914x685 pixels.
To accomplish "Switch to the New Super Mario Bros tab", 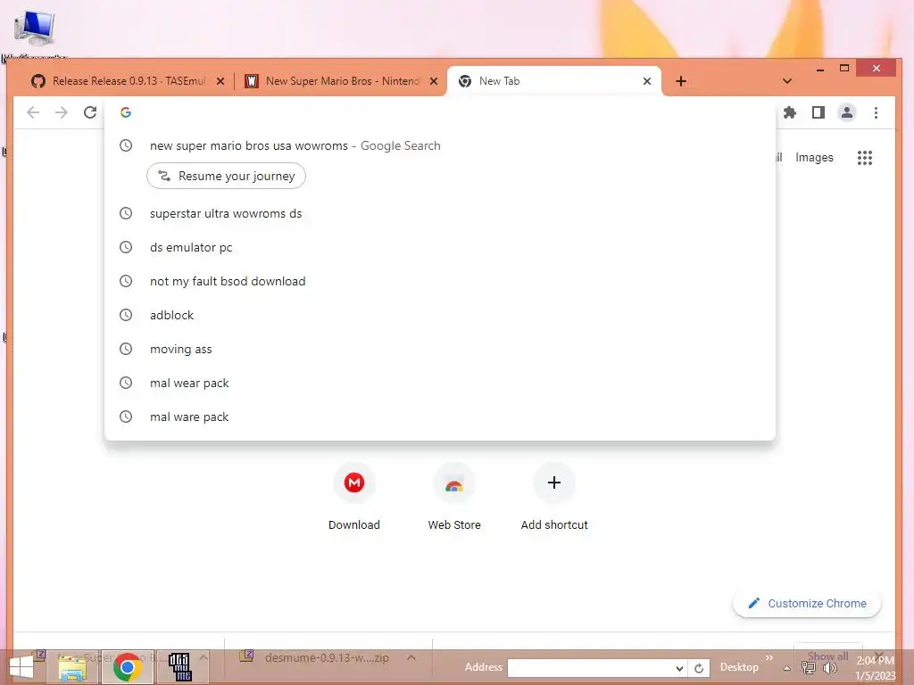I will coord(342,81).
